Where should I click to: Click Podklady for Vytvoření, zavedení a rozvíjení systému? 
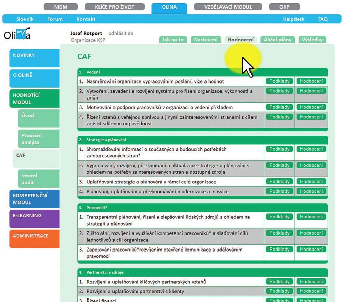(x=279, y=91)
